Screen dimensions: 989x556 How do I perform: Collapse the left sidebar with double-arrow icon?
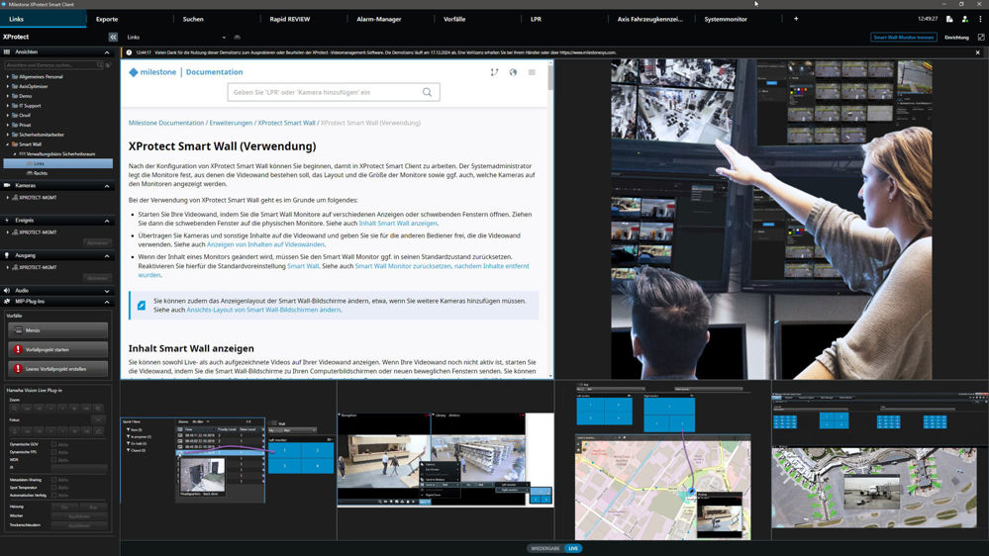[113, 37]
